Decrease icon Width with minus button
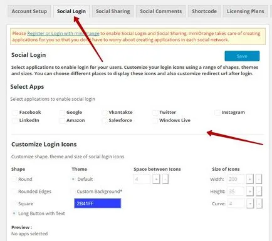This screenshot has width=272, height=241. pyautogui.click(x=259, y=179)
